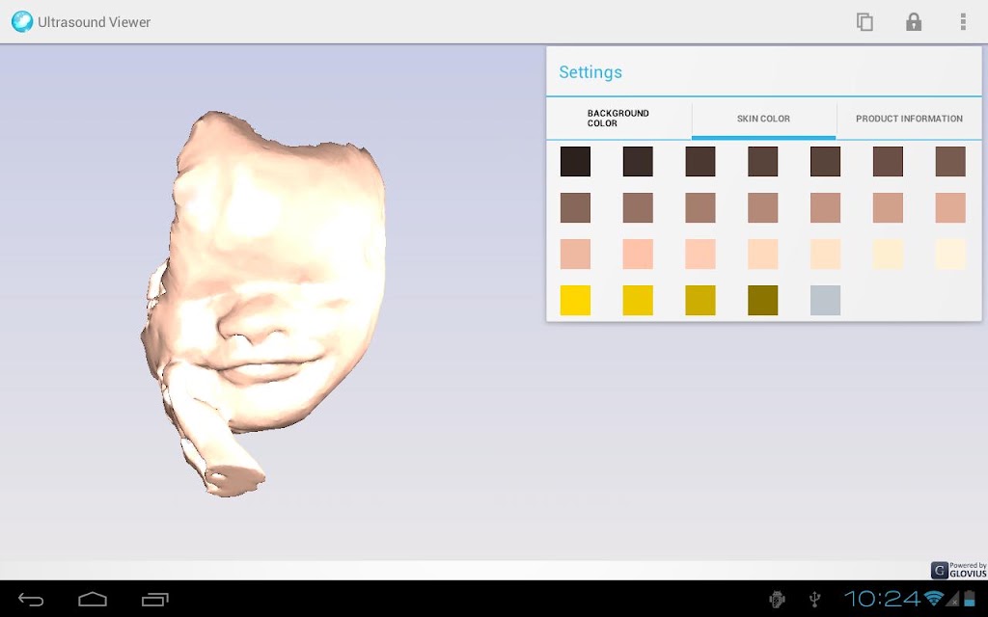
Task: Pick the first swatch in the second row
Action: (575, 208)
